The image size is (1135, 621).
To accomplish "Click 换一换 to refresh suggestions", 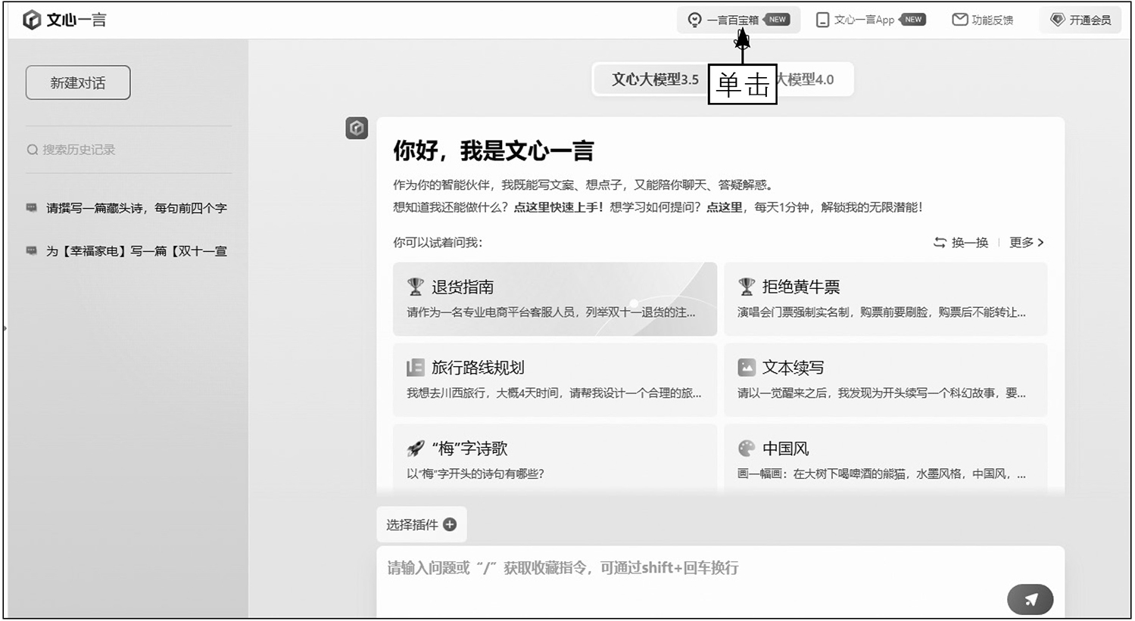I will coord(961,242).
